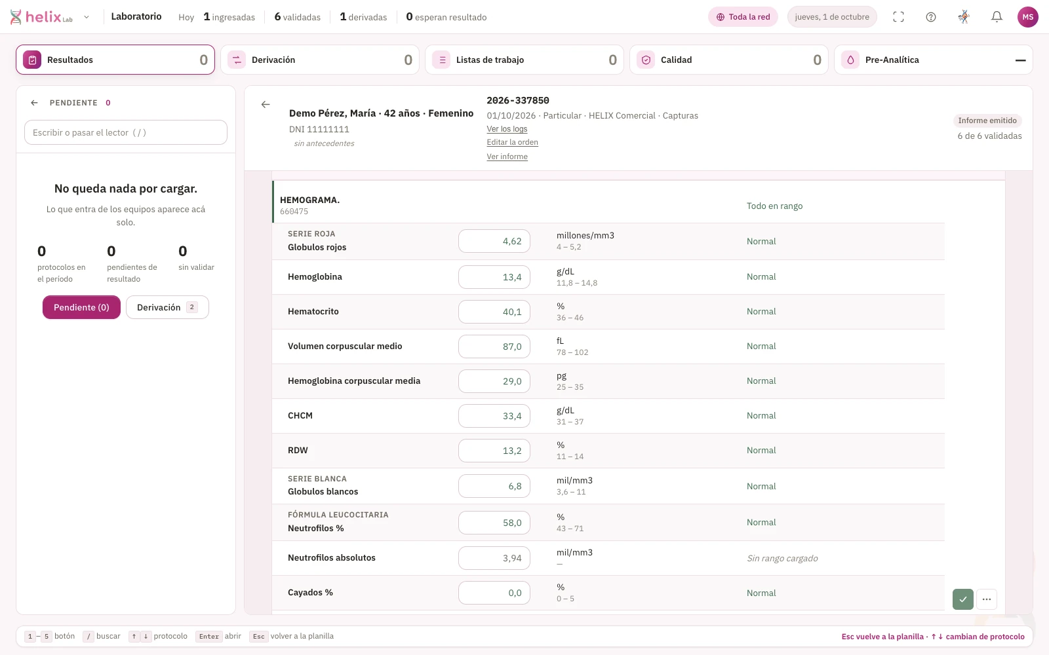Click the Globulos rojos value field 4,62
This screenshot has height=655, width=1049.
tap(494, 241)
